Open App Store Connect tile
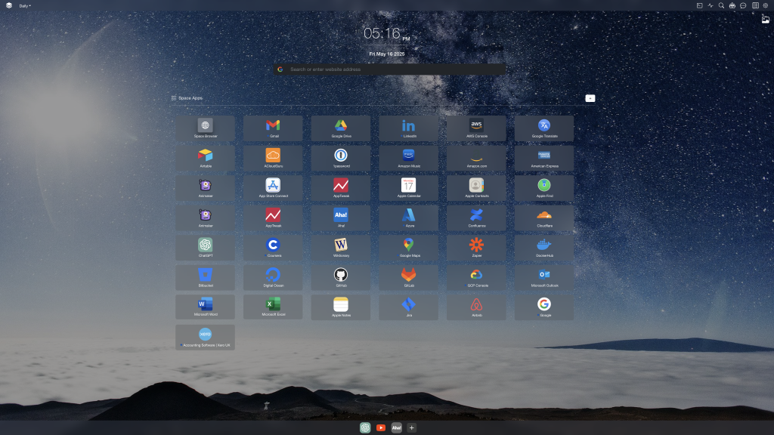 click(x=272, y=188)
